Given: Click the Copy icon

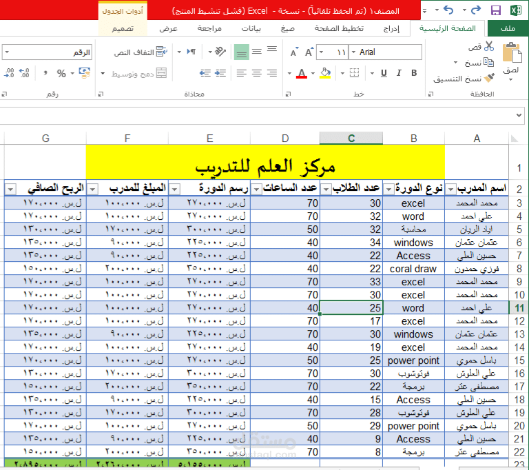Looking at the screenshot, I should click(488, 62).
